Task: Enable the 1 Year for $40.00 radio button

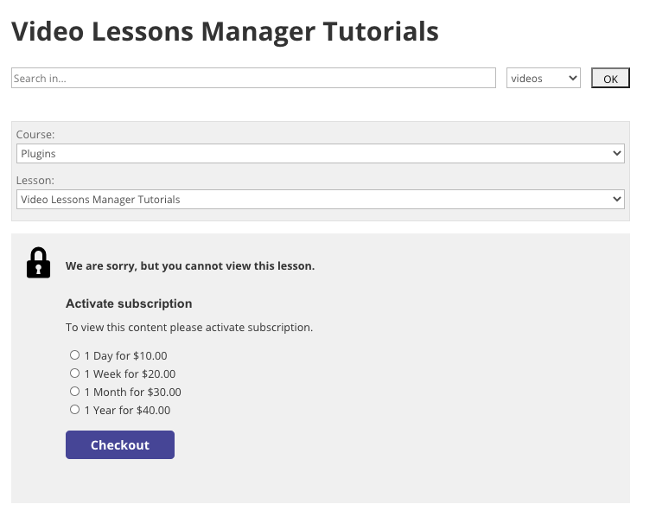Action: 74,410
